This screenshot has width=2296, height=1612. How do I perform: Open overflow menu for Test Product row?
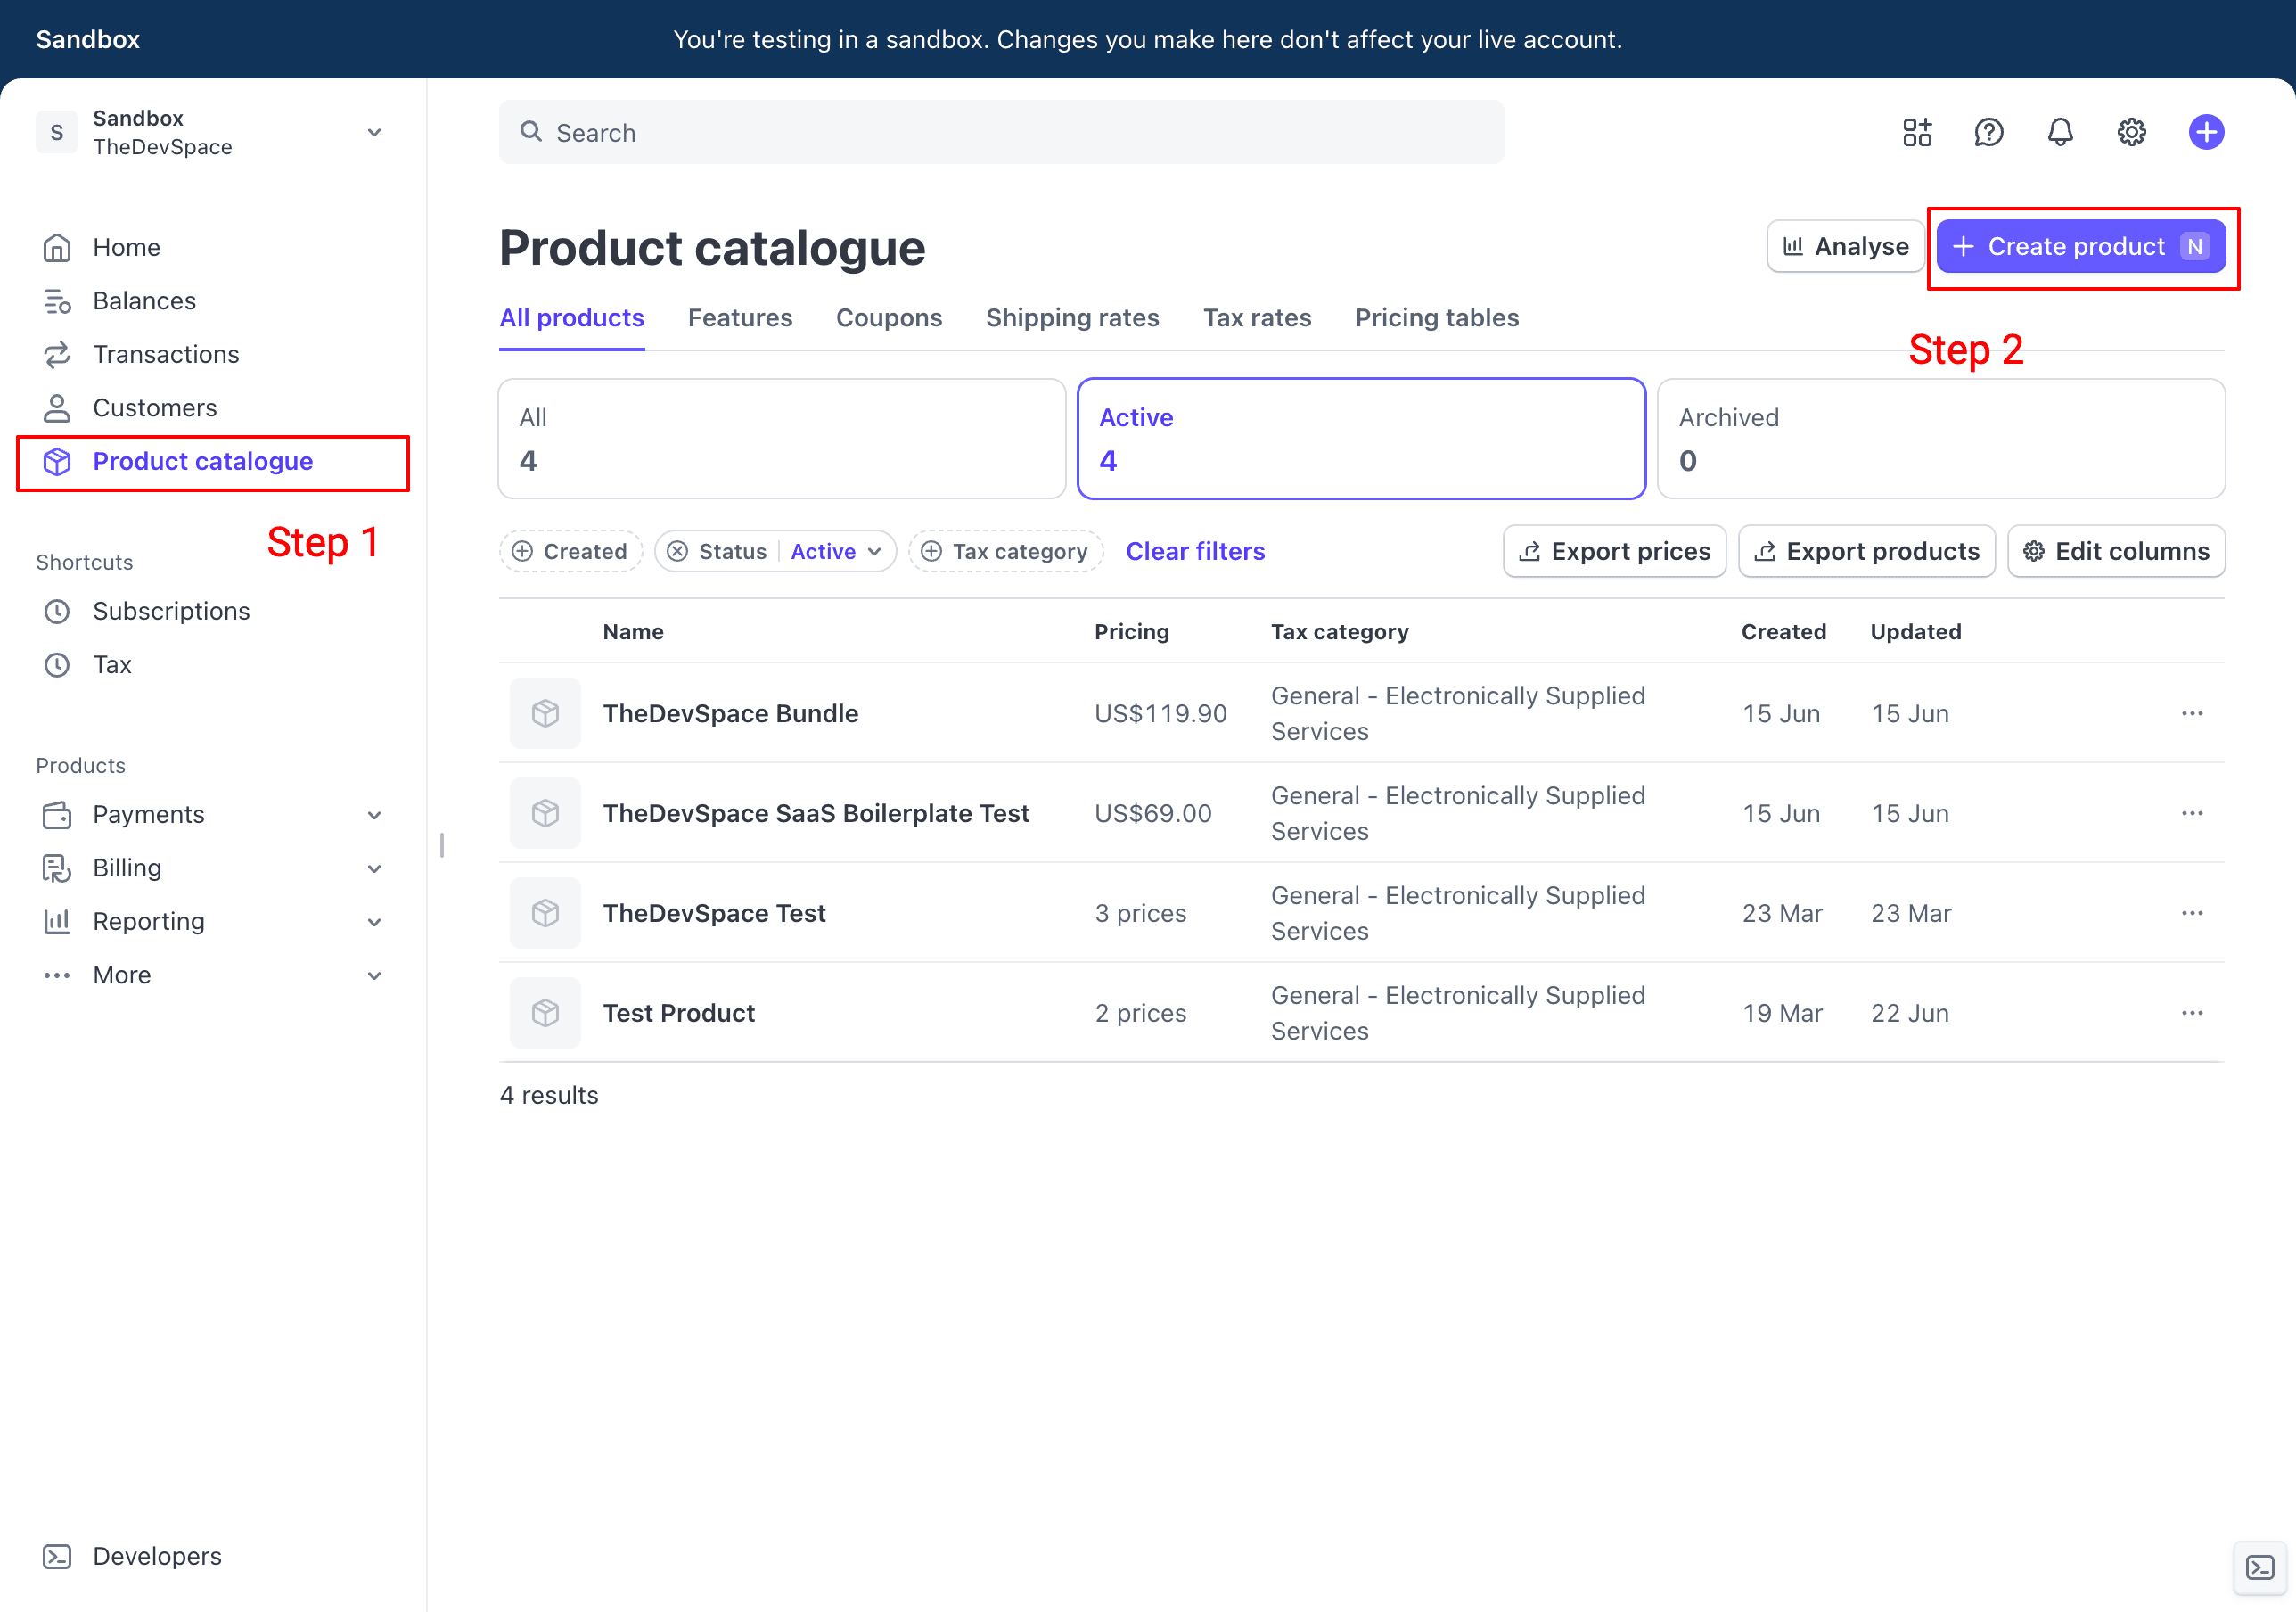(2192, 1013)
